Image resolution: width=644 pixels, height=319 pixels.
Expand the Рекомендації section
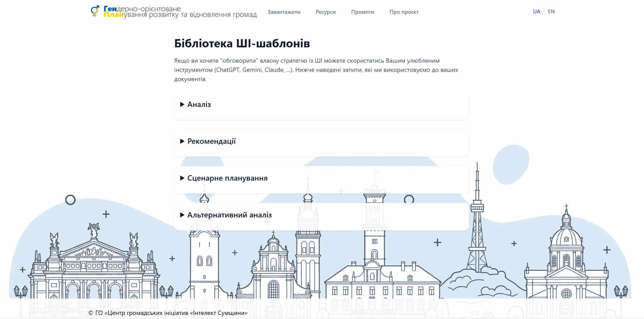click(211, 141)
